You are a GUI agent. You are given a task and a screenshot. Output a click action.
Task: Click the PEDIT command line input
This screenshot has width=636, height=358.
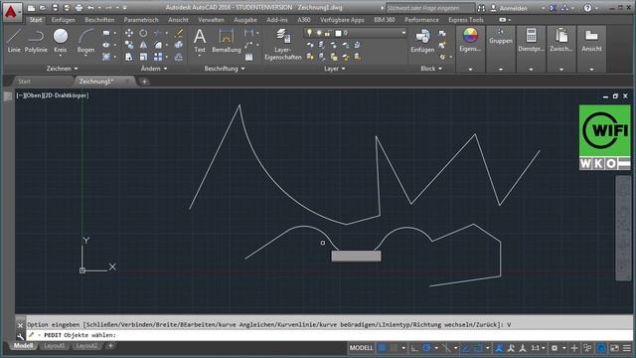click(x=329, y=335)
